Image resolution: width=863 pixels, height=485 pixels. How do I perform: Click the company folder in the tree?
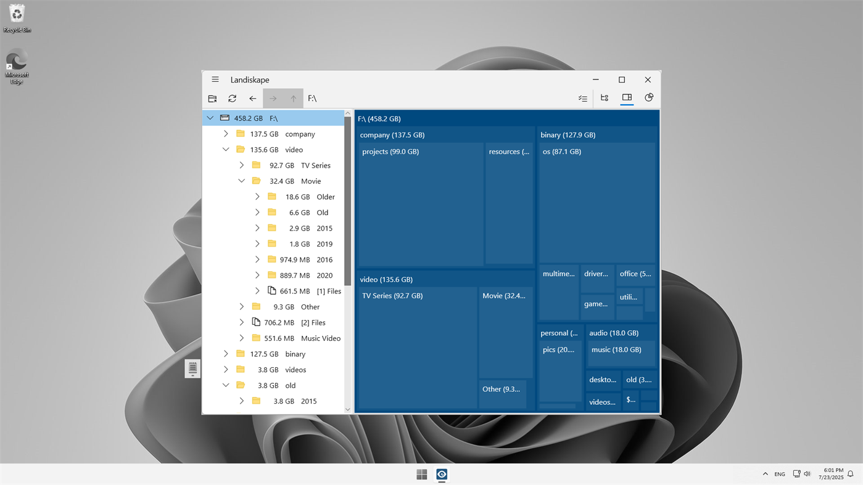tap(300, 134)
